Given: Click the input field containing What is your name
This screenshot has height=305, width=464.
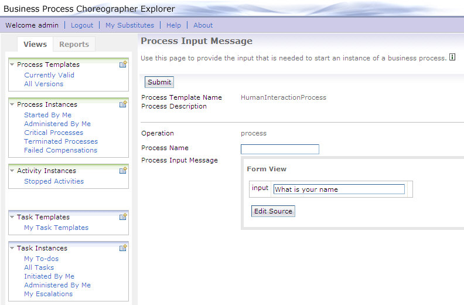Looking at the screenshot, I should (339, 189).
